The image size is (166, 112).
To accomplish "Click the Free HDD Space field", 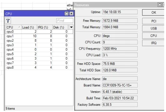I will [120, 64].
